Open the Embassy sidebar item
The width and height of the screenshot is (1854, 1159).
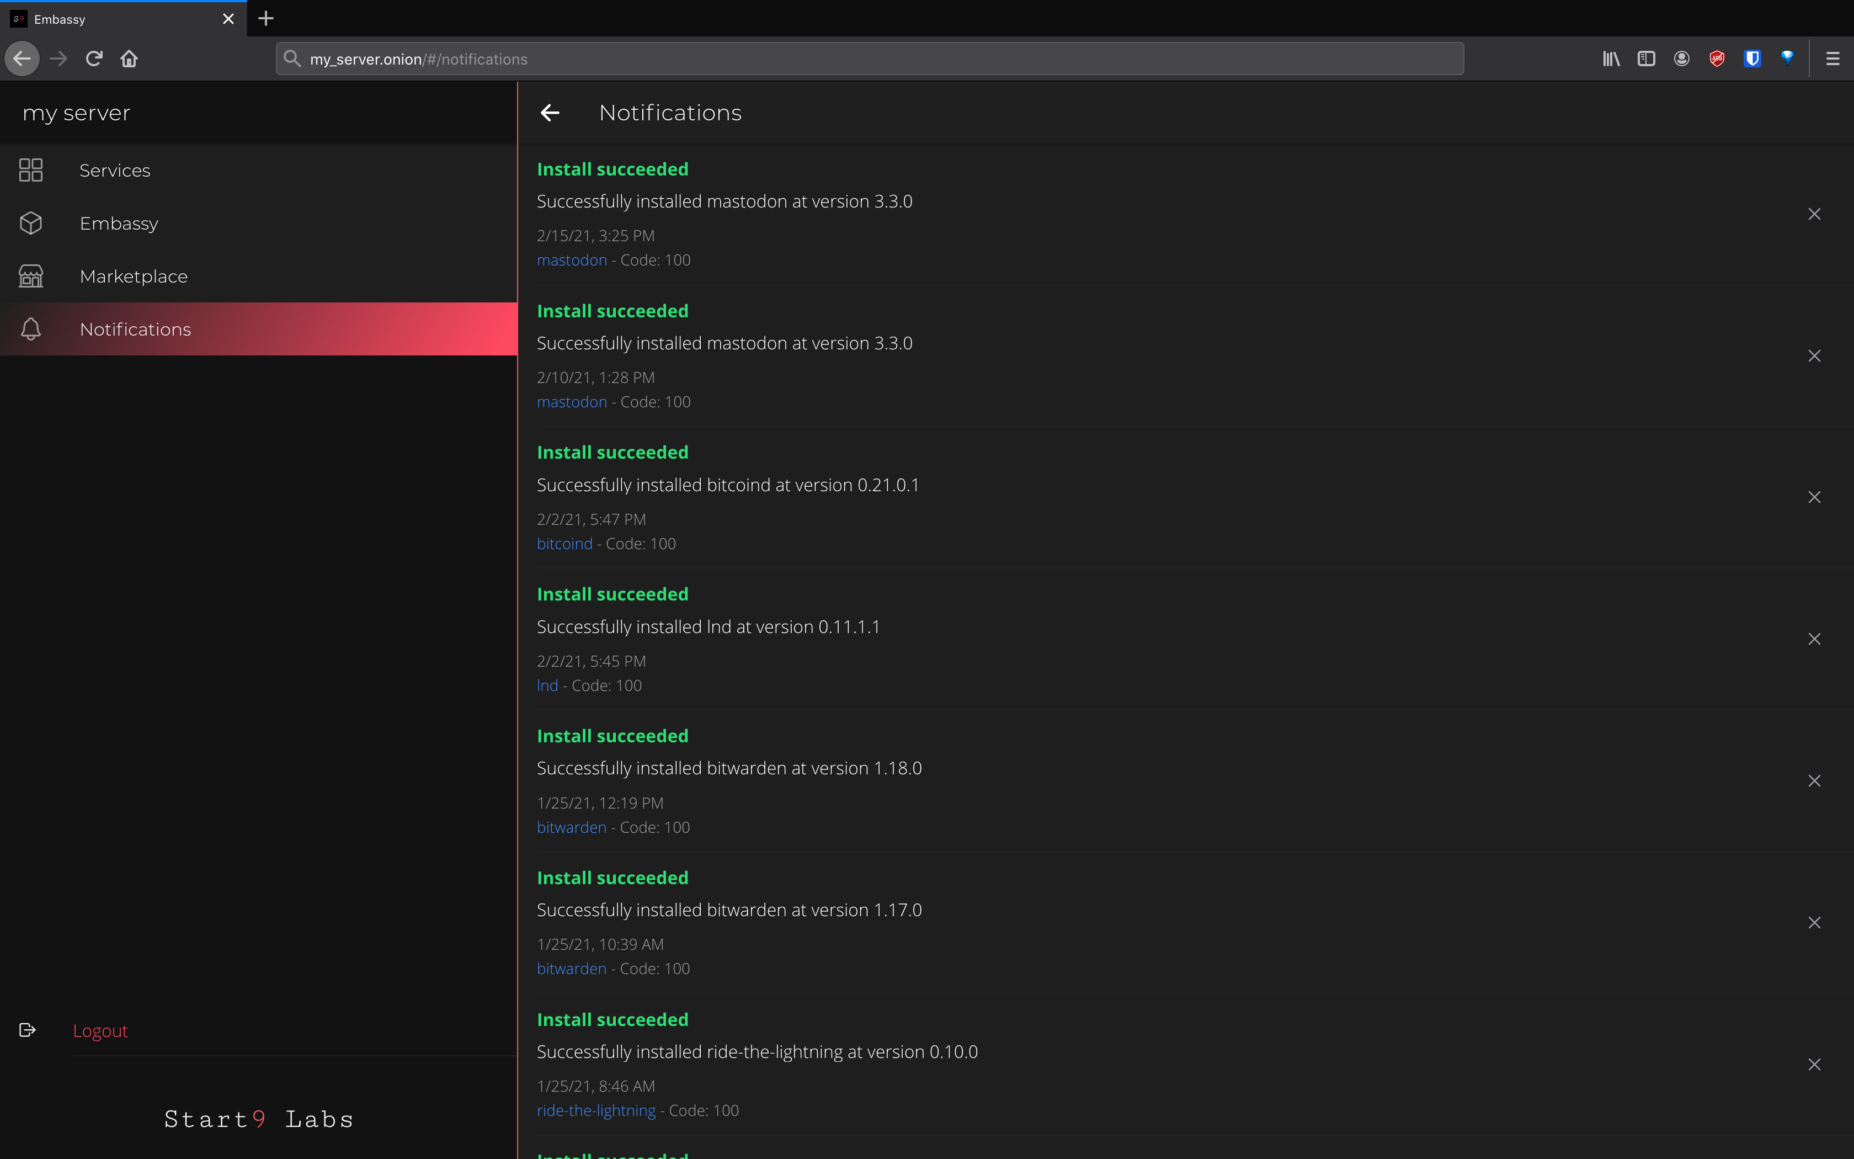click(x=119, y=223)
